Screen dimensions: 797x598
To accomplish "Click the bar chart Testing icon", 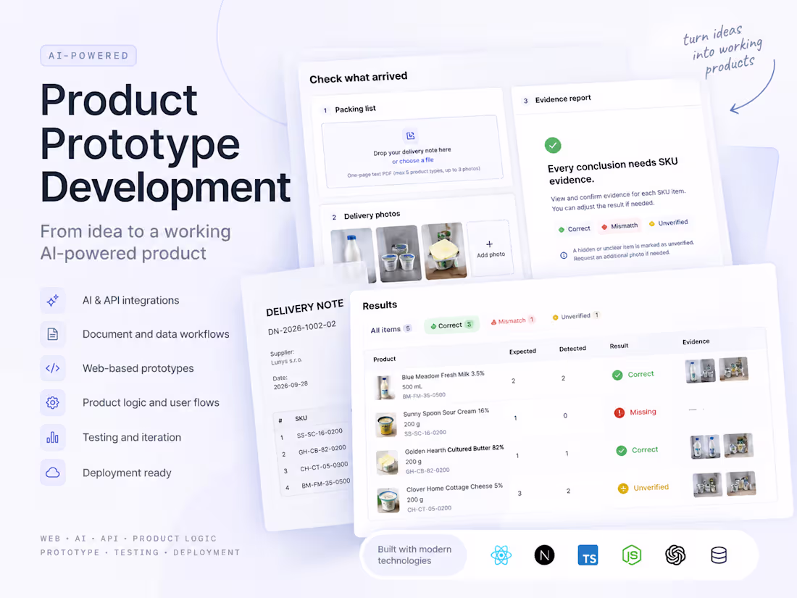I will click(x=53, y=437).
